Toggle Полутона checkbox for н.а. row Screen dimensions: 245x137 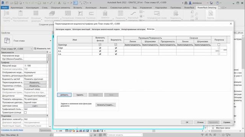coord(219,54)
